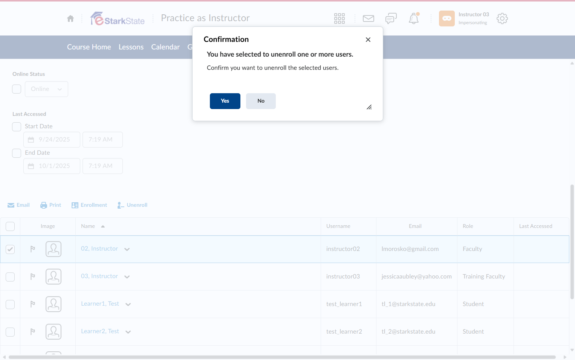
Task: Close the Confirmation dialog
Action: [368, 40]
